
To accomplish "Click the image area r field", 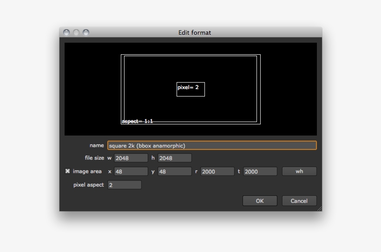I will 217,171.
